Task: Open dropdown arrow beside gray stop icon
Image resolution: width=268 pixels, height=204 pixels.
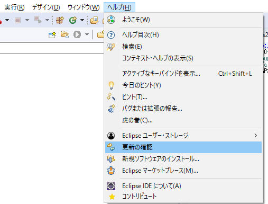Action: [x=27, y=20]
